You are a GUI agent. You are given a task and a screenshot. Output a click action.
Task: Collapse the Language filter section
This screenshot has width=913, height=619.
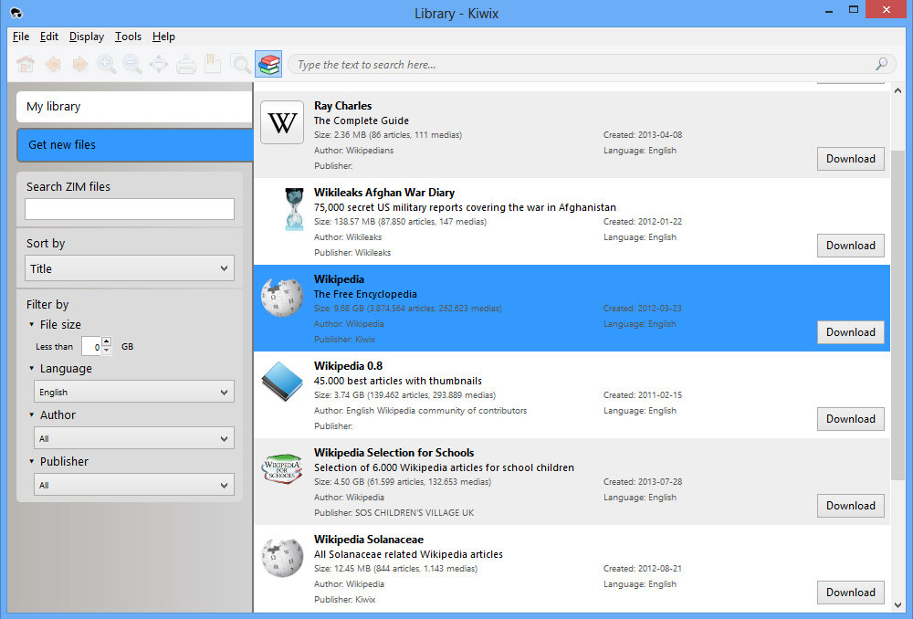(x=31, y=368)
